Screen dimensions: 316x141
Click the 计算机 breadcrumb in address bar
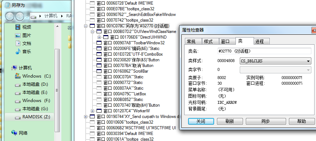51,16
